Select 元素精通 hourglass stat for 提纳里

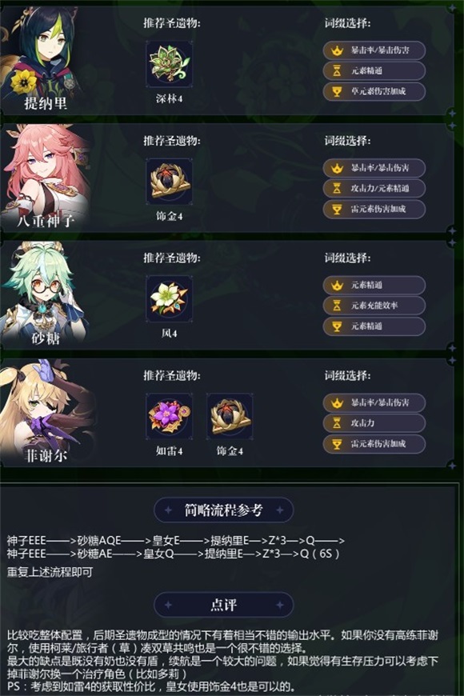[374, 70]
